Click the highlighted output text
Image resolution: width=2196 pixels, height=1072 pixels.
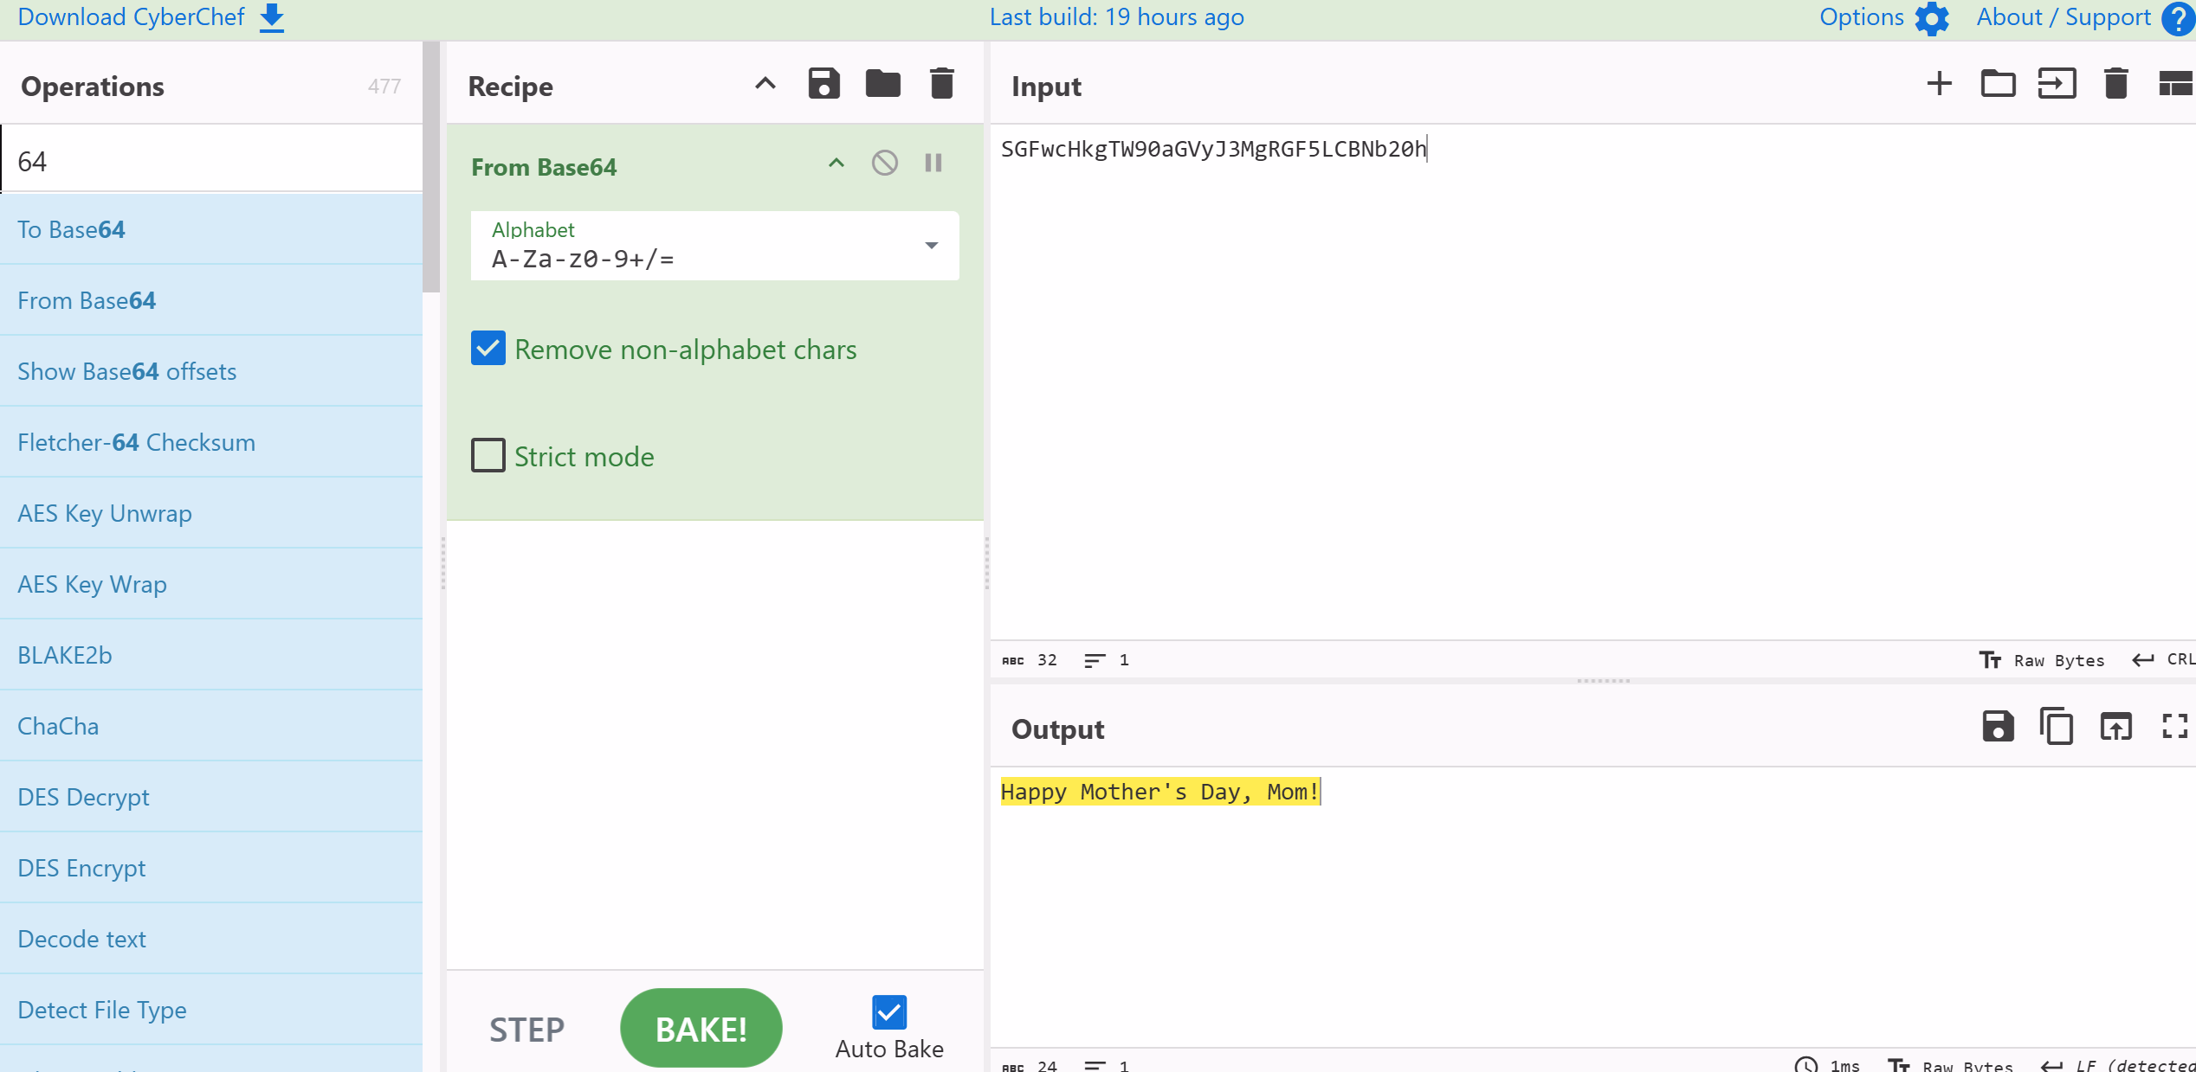click(1159, 792)
